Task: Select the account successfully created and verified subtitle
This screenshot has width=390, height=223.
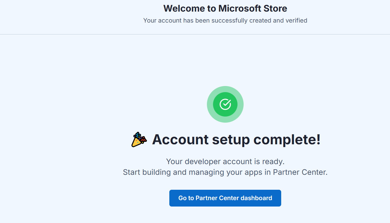Action: pos(225,20)
